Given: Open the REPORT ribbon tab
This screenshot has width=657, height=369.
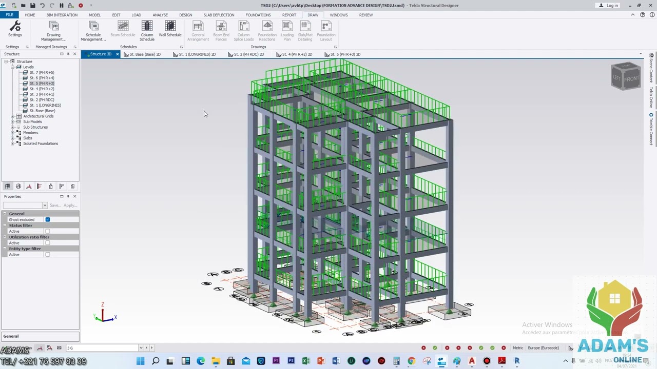Looking at the screenshot, I should [289, 15].
